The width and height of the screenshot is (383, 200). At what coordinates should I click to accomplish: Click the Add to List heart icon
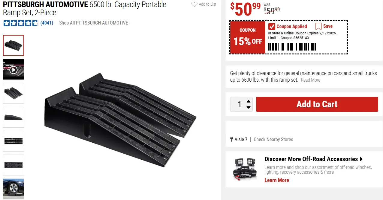[195, 4]
